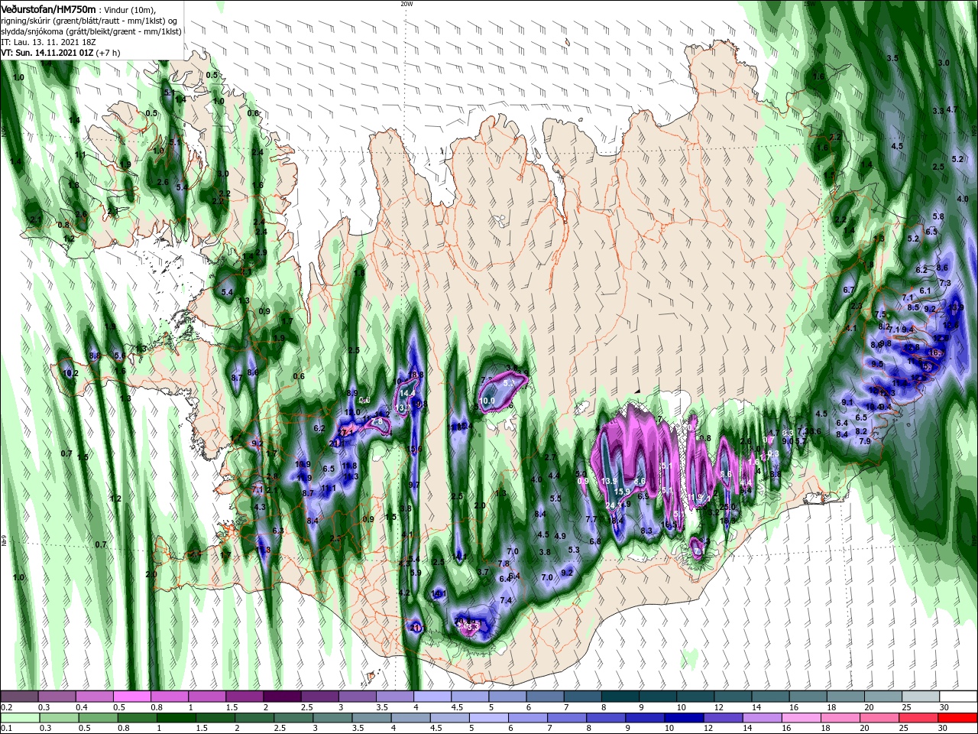Click the '14.4' value in the pink contour
This screenshot has height=734, width=978.
pyautogui.click(x=408, y=393)
